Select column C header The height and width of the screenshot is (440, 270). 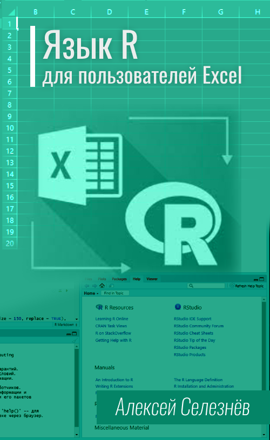[x=72, y=12]
